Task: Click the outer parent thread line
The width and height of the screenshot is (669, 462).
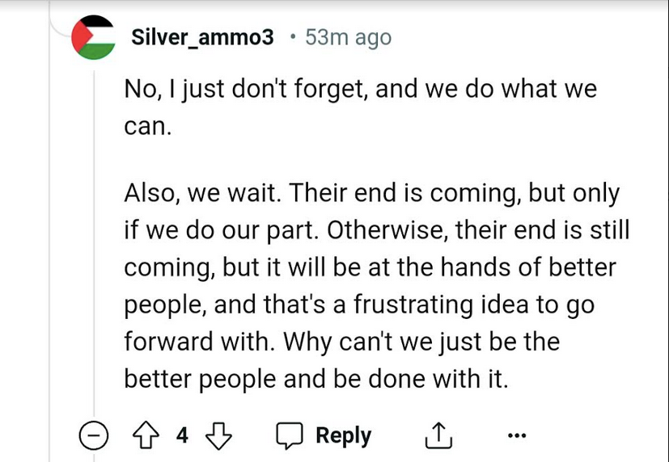Action: coord(50,242)
